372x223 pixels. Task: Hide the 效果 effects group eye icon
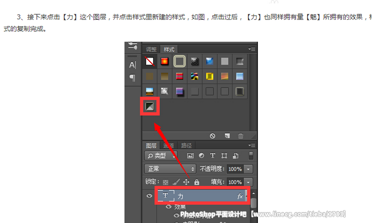coord(169,207)
